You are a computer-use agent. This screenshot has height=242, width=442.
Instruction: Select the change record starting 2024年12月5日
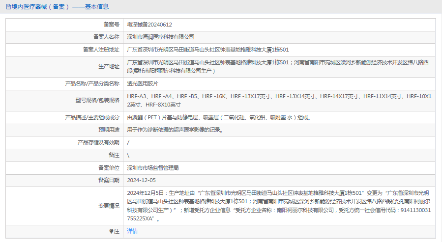tap(279, 206)
